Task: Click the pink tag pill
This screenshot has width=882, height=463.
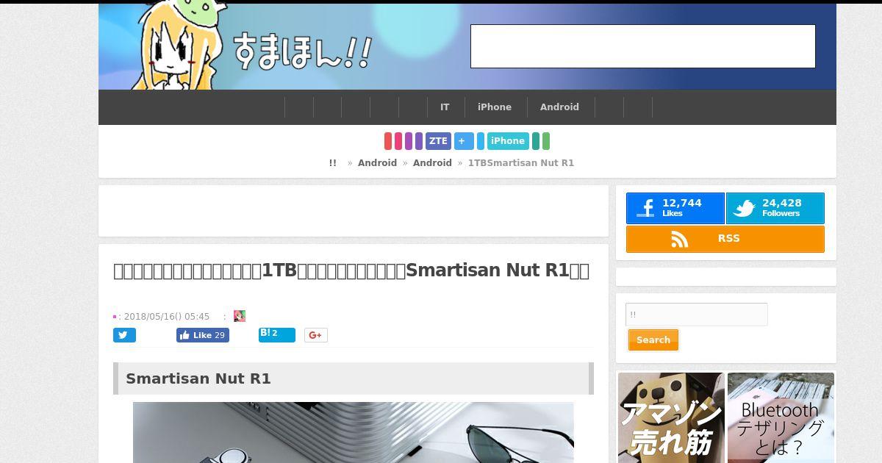Action: 398,141
